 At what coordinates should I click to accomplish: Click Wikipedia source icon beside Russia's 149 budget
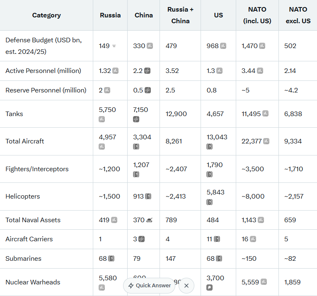point(114,46)
